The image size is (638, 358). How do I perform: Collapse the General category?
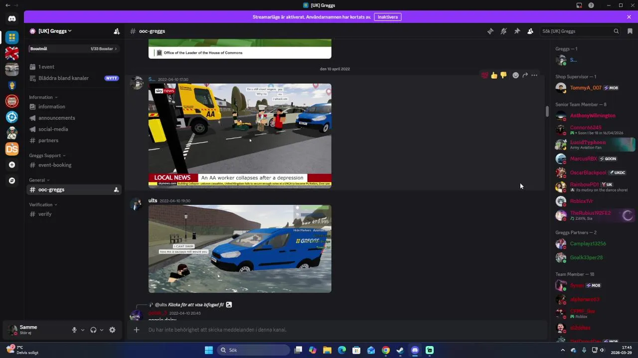(x=39, y=180)
